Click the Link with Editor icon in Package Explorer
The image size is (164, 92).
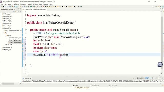tap(16, 12)
